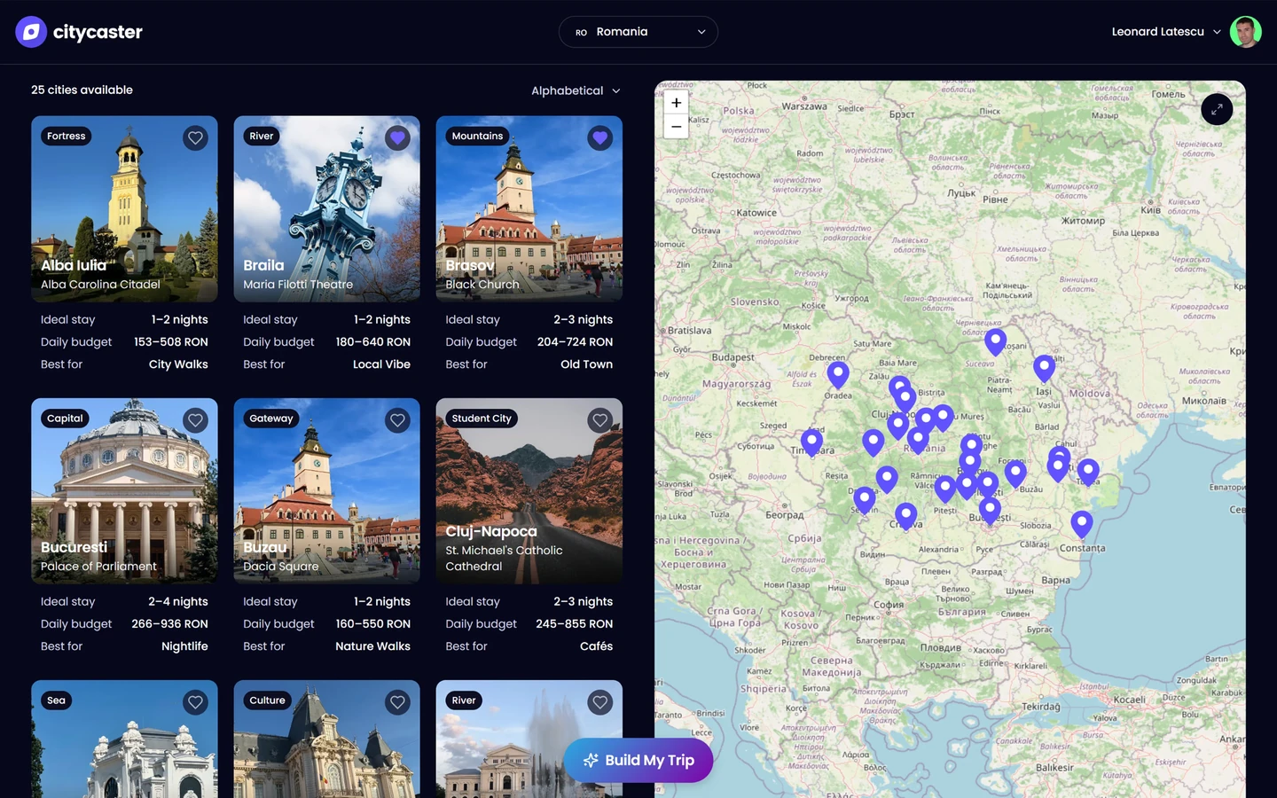Expand the map to fullscreen
Viewport: 1277px width, 798px height.
tap(1217, 109)
